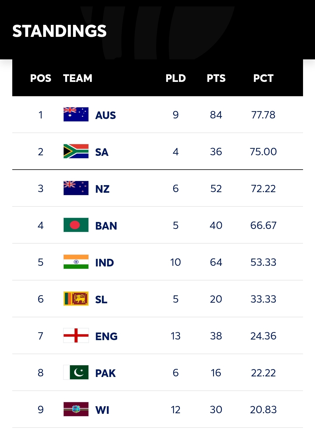315x434 pixels.
Task: Click the Pakistan flag icon
Action: point(76,372)
